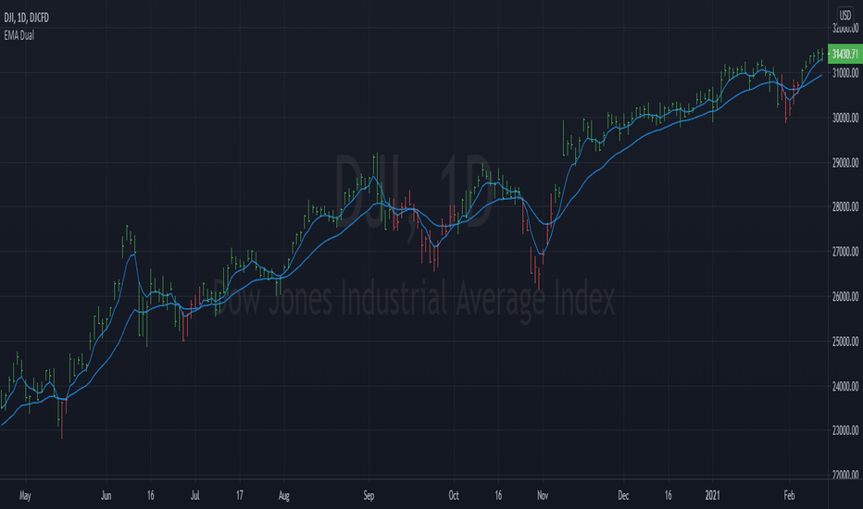
Task: Click the 25000.00 price axis label
Action: (845, 341)
